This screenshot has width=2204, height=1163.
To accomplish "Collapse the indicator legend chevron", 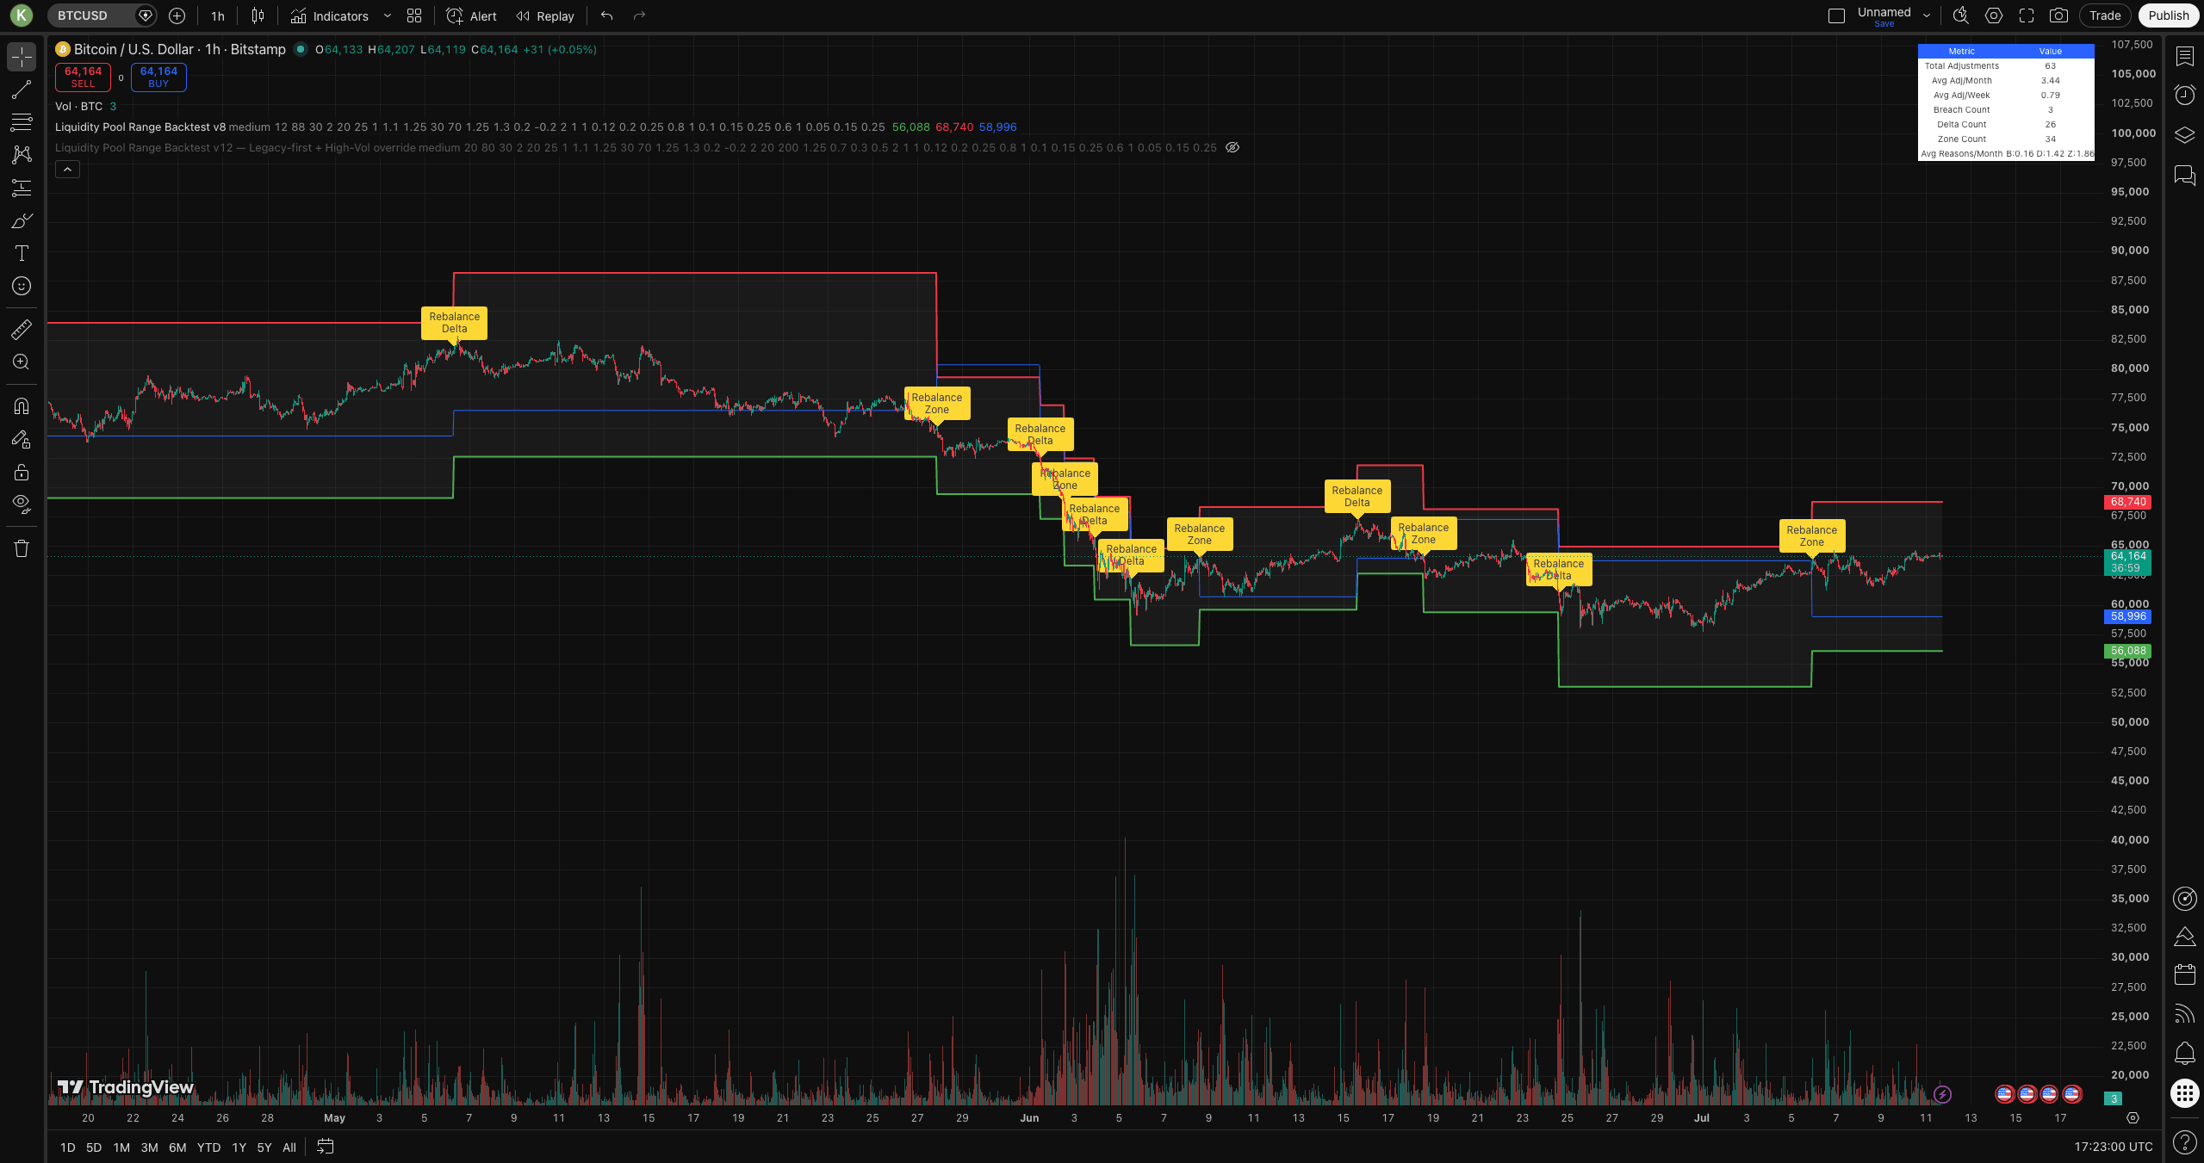I will (x=67, y=170).
